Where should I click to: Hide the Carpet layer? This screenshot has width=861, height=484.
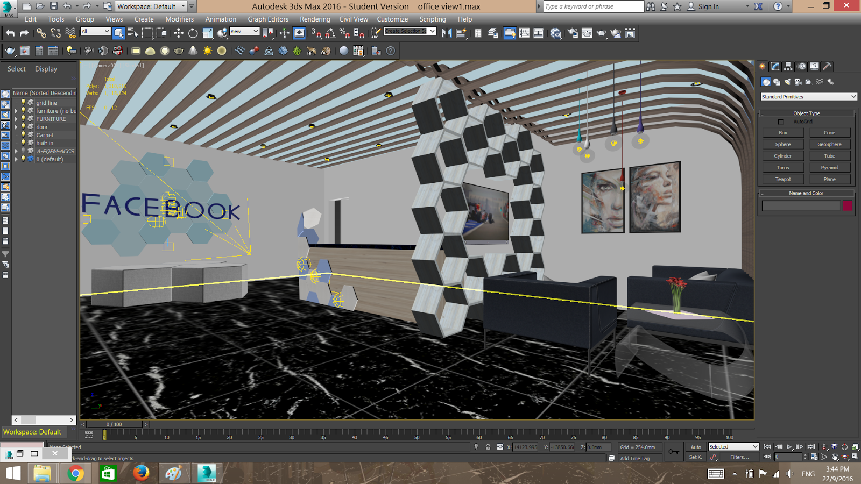pyautogui.click(x=23, y=134)
